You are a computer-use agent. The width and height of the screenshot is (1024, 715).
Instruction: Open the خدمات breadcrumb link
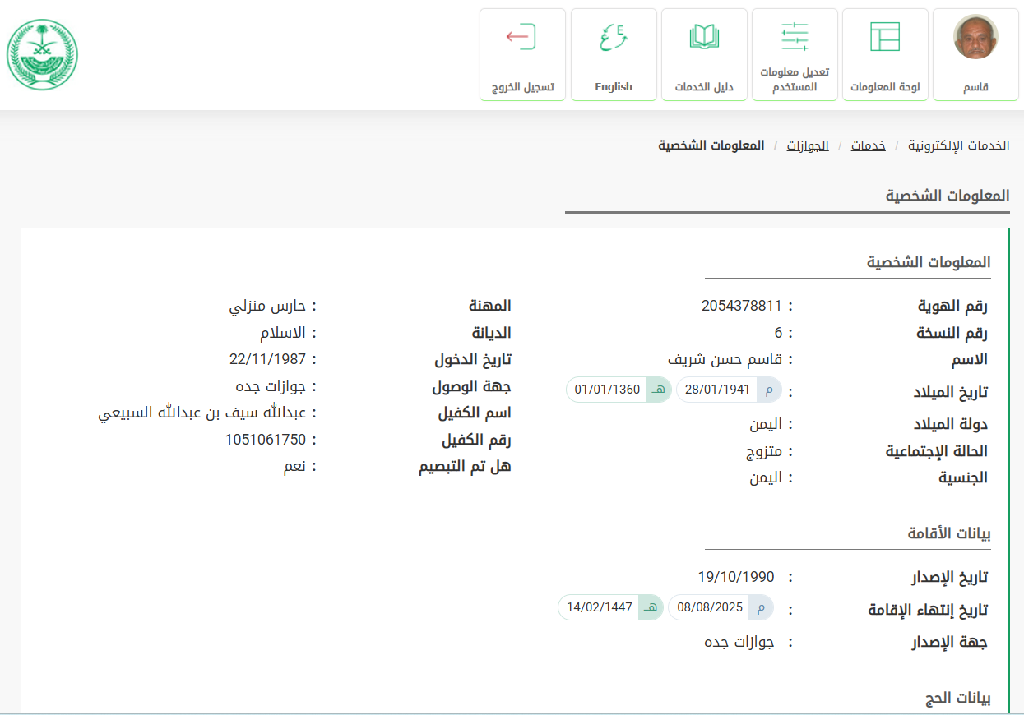(868, 145)
